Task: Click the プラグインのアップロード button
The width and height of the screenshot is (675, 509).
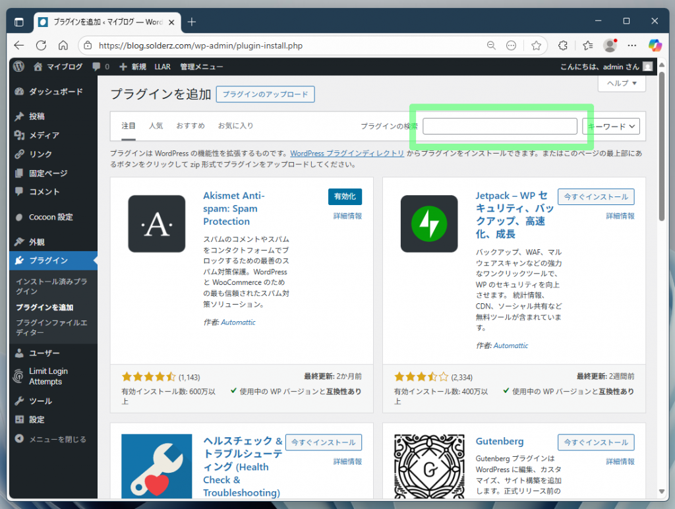Action: 265,94
